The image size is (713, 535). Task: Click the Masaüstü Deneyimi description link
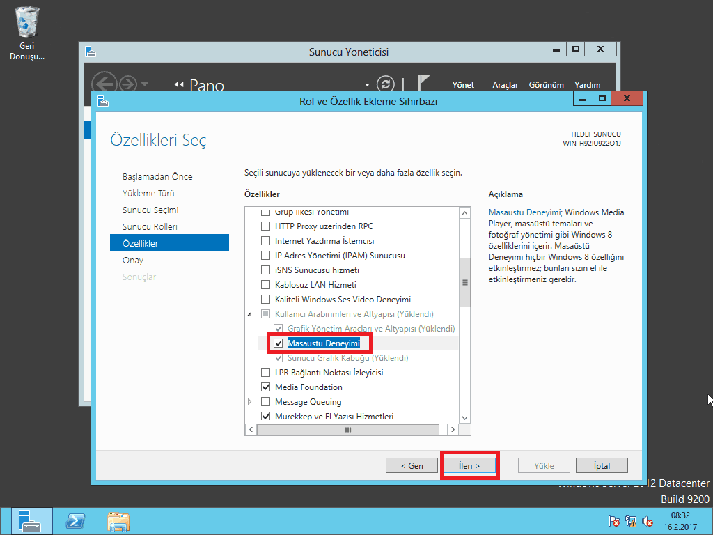(x=525, y=212)
